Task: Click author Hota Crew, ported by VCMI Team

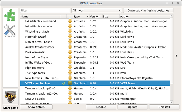Action: click(x=142, y=57)
